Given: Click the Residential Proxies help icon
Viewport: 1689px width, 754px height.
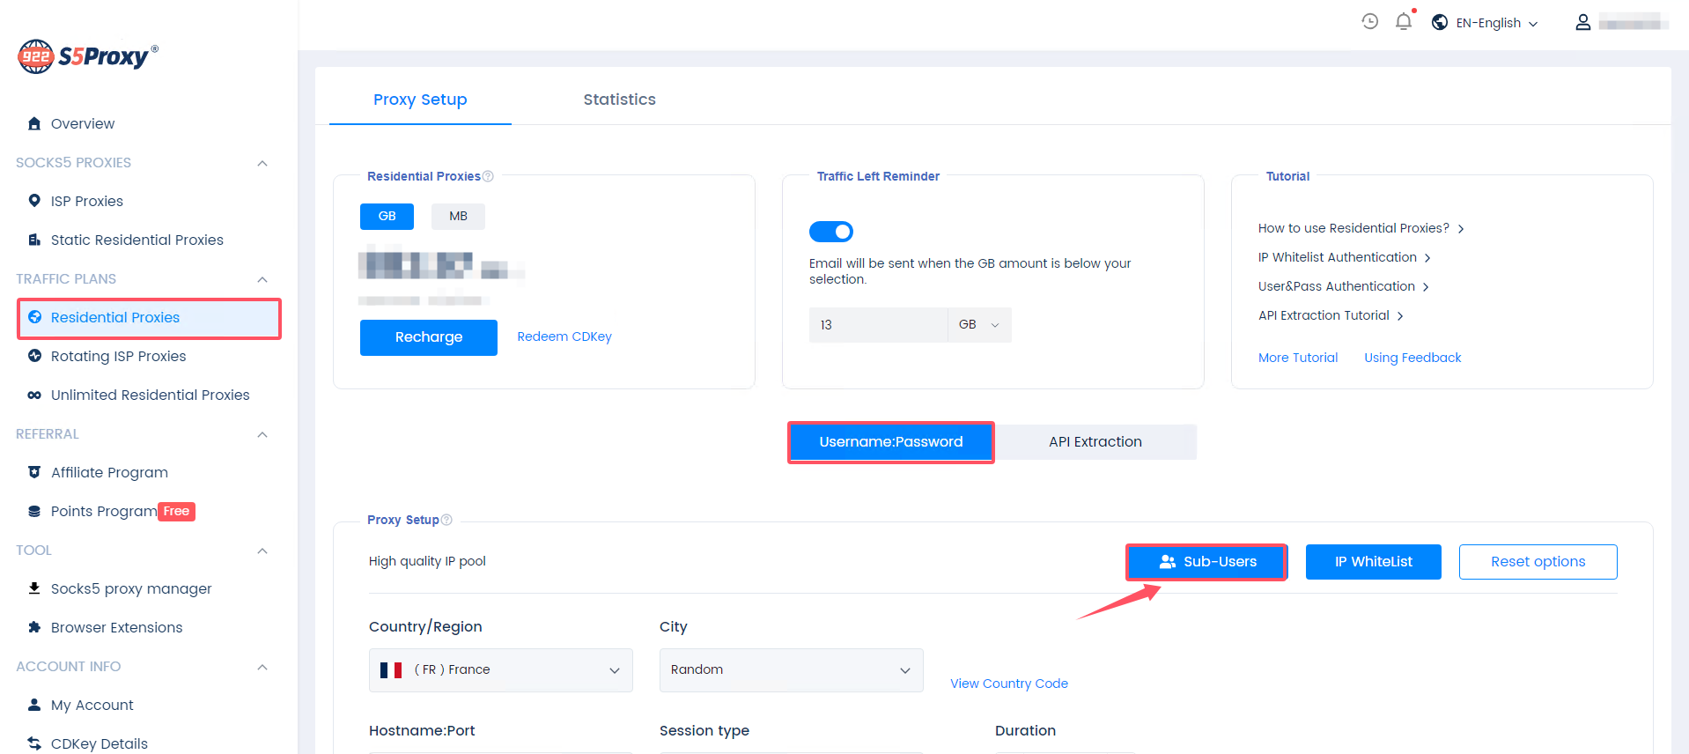Looking at the screenshot, I should point(488,176).
